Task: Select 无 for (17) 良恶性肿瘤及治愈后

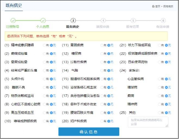Action: click(109, 96)
